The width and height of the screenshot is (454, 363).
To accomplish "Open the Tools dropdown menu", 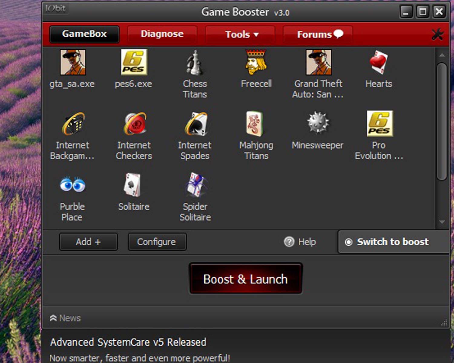I will tap(240, 34).
